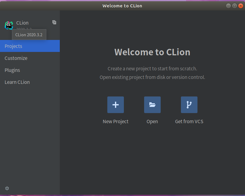Screen dimensions: 245x196
Task: Open the settings gear icon in the sidebar
Action: click(7, 188)
